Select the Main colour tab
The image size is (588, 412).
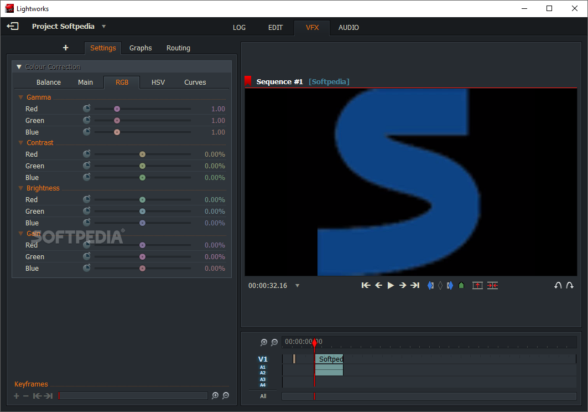tap(86, 83)
